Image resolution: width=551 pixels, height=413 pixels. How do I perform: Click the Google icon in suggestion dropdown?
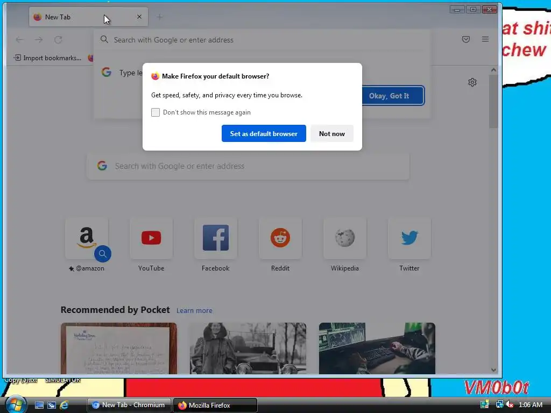pos(107,73)
